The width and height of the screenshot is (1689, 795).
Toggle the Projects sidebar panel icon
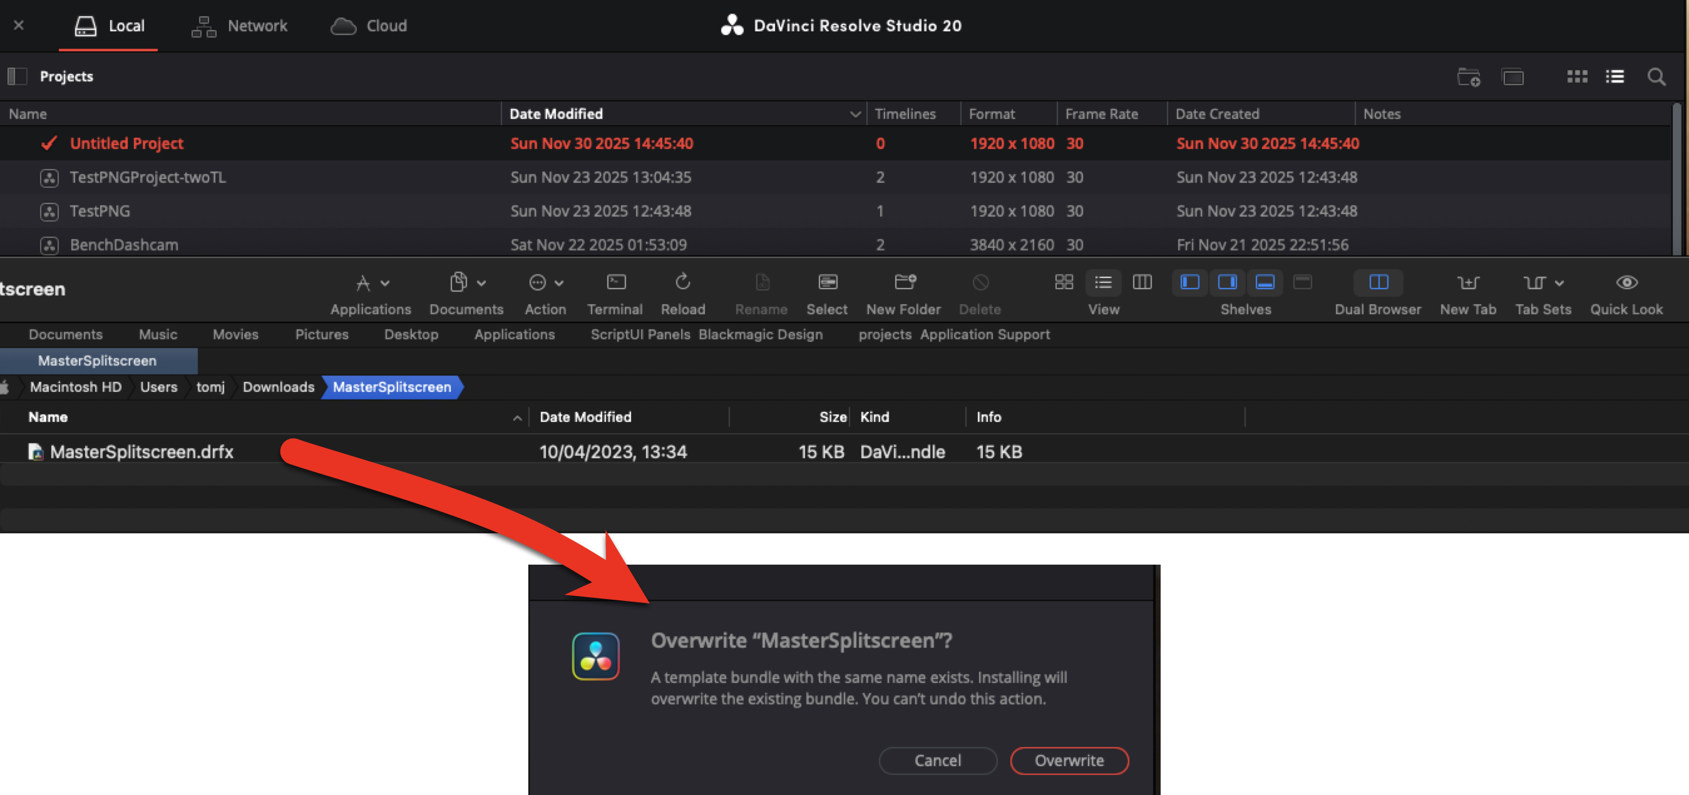(x=17, y=76)
